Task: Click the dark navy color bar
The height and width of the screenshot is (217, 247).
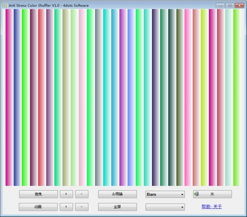Action: (156, 97)
